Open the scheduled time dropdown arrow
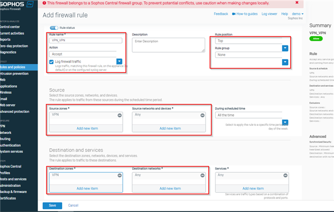This screenshot has height=212, width=334. pyautogui.click(x=285, y=122)
